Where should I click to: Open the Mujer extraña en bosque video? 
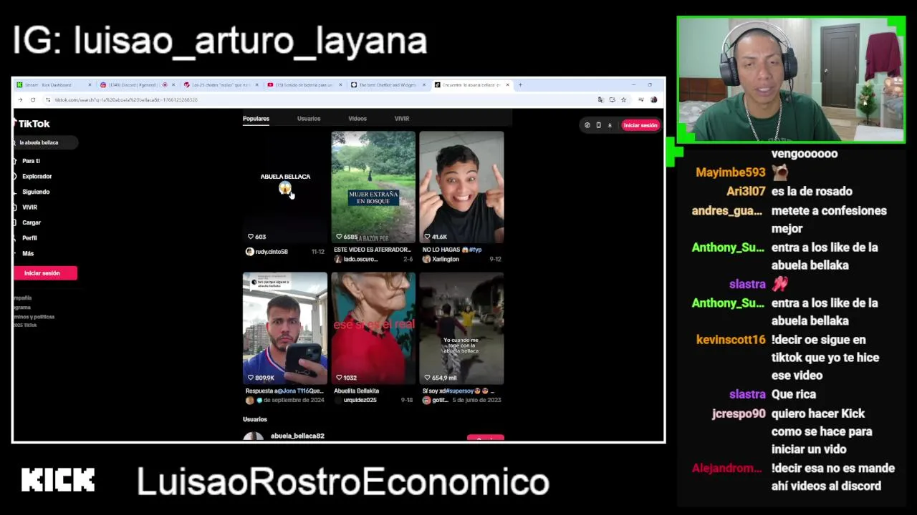tap(373, 187)
